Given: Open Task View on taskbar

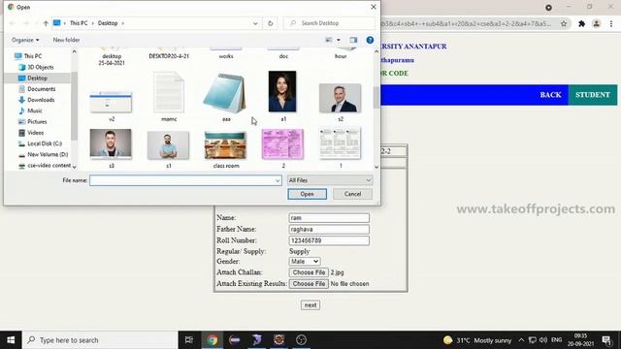Looking at the screenshot, I should coord(189,340).
